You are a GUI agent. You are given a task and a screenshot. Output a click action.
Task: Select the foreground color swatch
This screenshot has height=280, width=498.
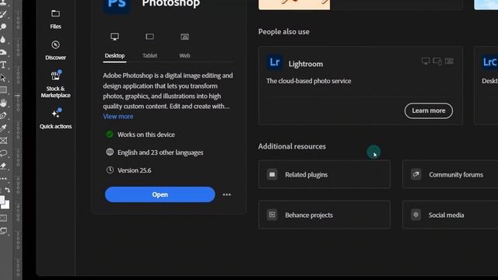pyautogui.click(x=2, y=200)
